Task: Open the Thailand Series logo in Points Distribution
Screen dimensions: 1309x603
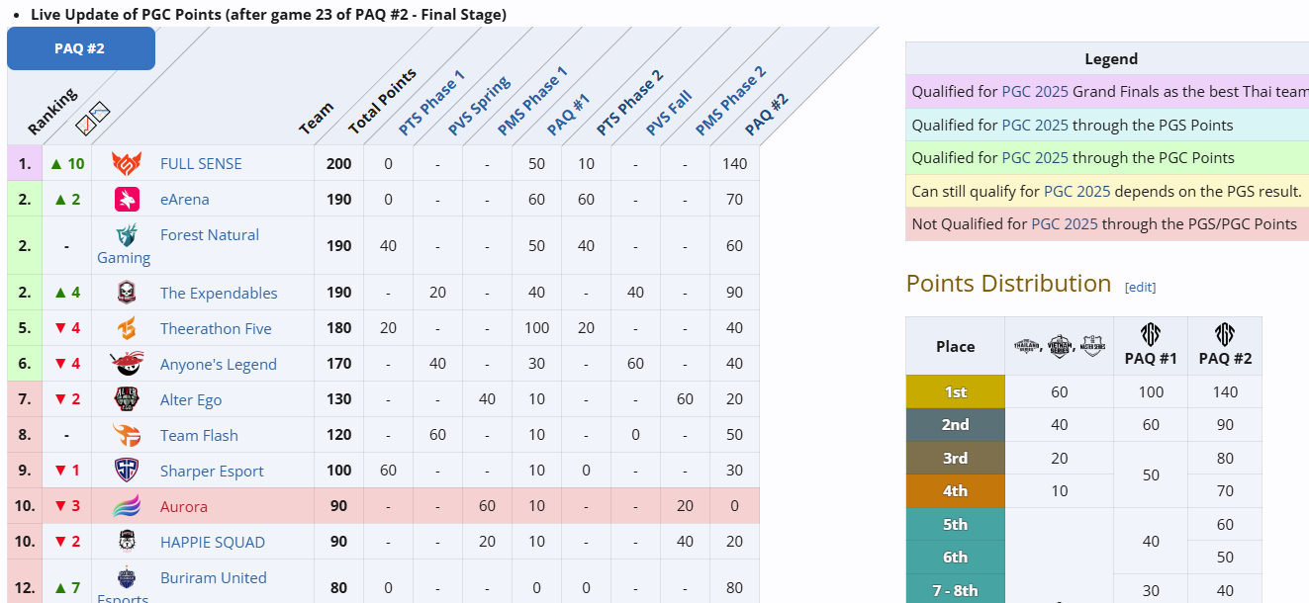Action: 1026,346
